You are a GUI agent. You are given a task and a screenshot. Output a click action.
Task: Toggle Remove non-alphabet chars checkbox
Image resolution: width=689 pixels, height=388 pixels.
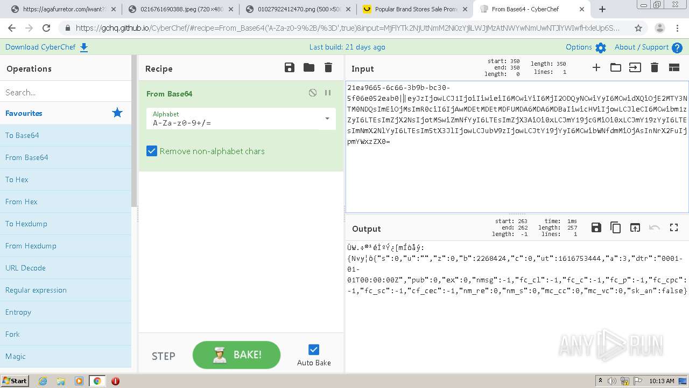click(152, 151)
